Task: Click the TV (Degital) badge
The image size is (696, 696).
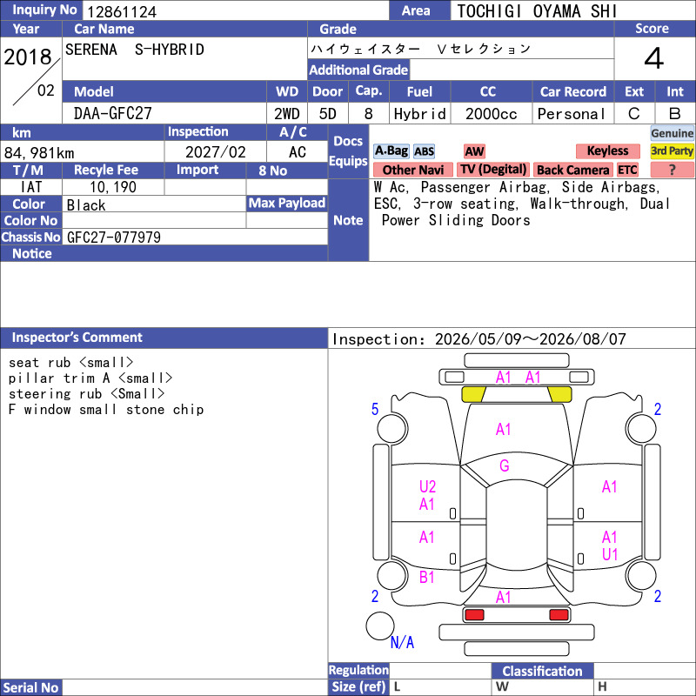Action: pyautogui.click(x=493, y=170)
